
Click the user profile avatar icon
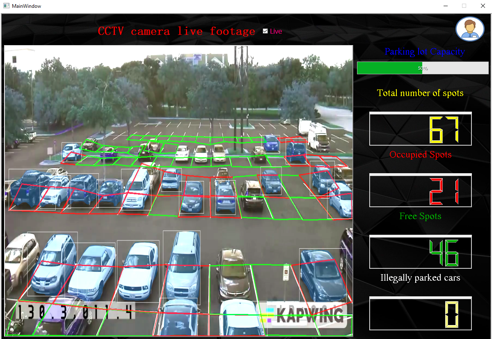pos(470,29)
